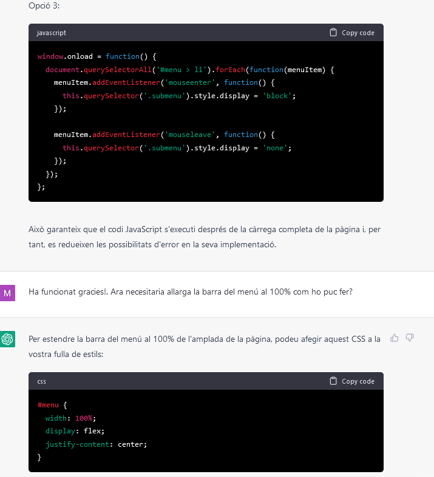Click the clipboard icon in the javascript block
Viewport: 434px width, 477px height.
coord(333,33)
